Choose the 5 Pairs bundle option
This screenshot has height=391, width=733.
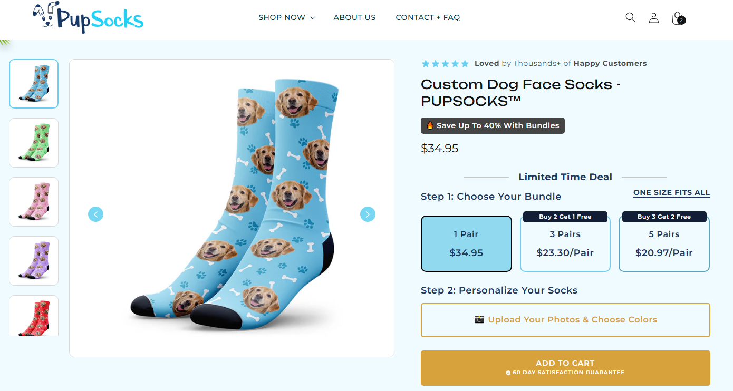click(664, 243)
